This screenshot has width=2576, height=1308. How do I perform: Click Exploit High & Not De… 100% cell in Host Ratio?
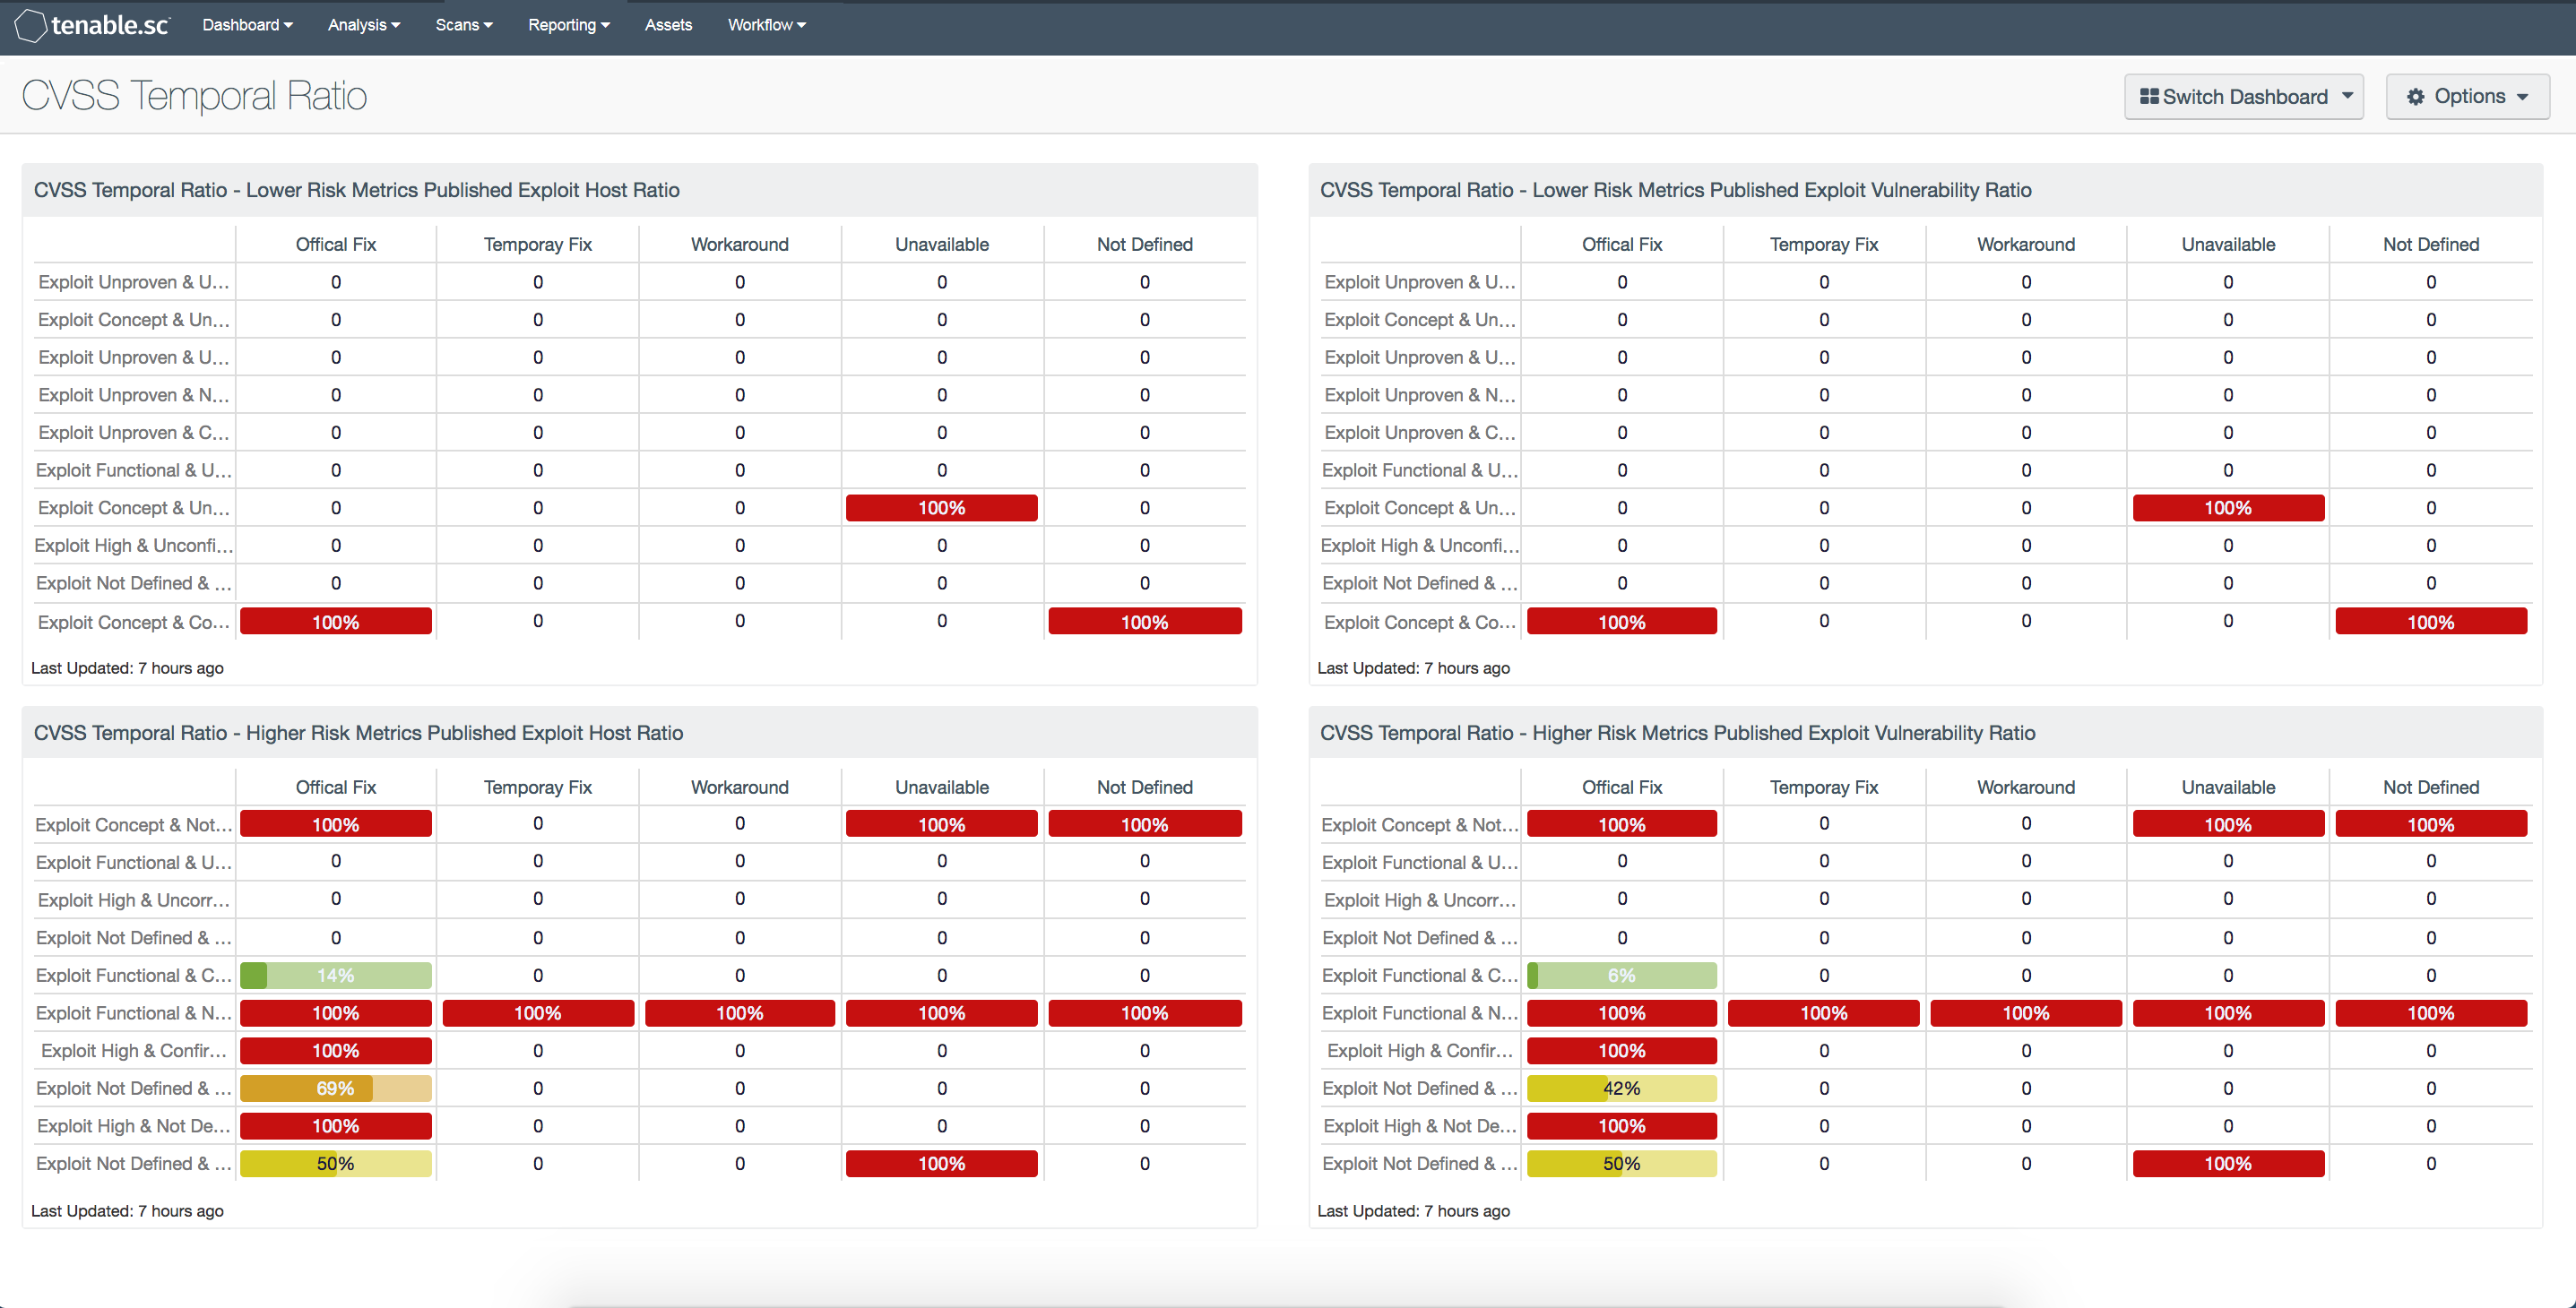(x=336, y=1126)
